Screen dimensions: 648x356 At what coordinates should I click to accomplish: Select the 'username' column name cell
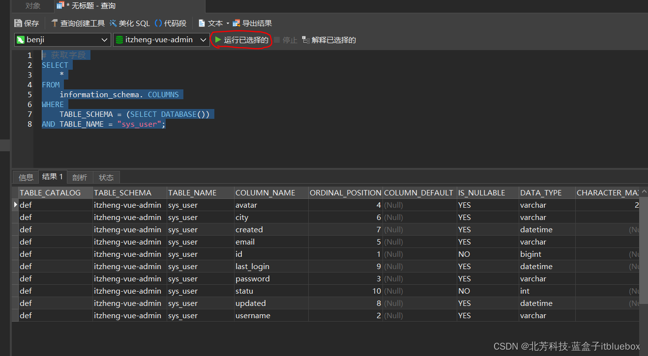(271, 315)
